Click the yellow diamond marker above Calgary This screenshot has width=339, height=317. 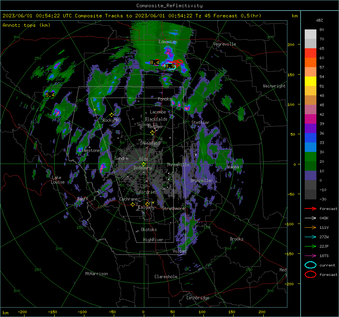point(147,204)
